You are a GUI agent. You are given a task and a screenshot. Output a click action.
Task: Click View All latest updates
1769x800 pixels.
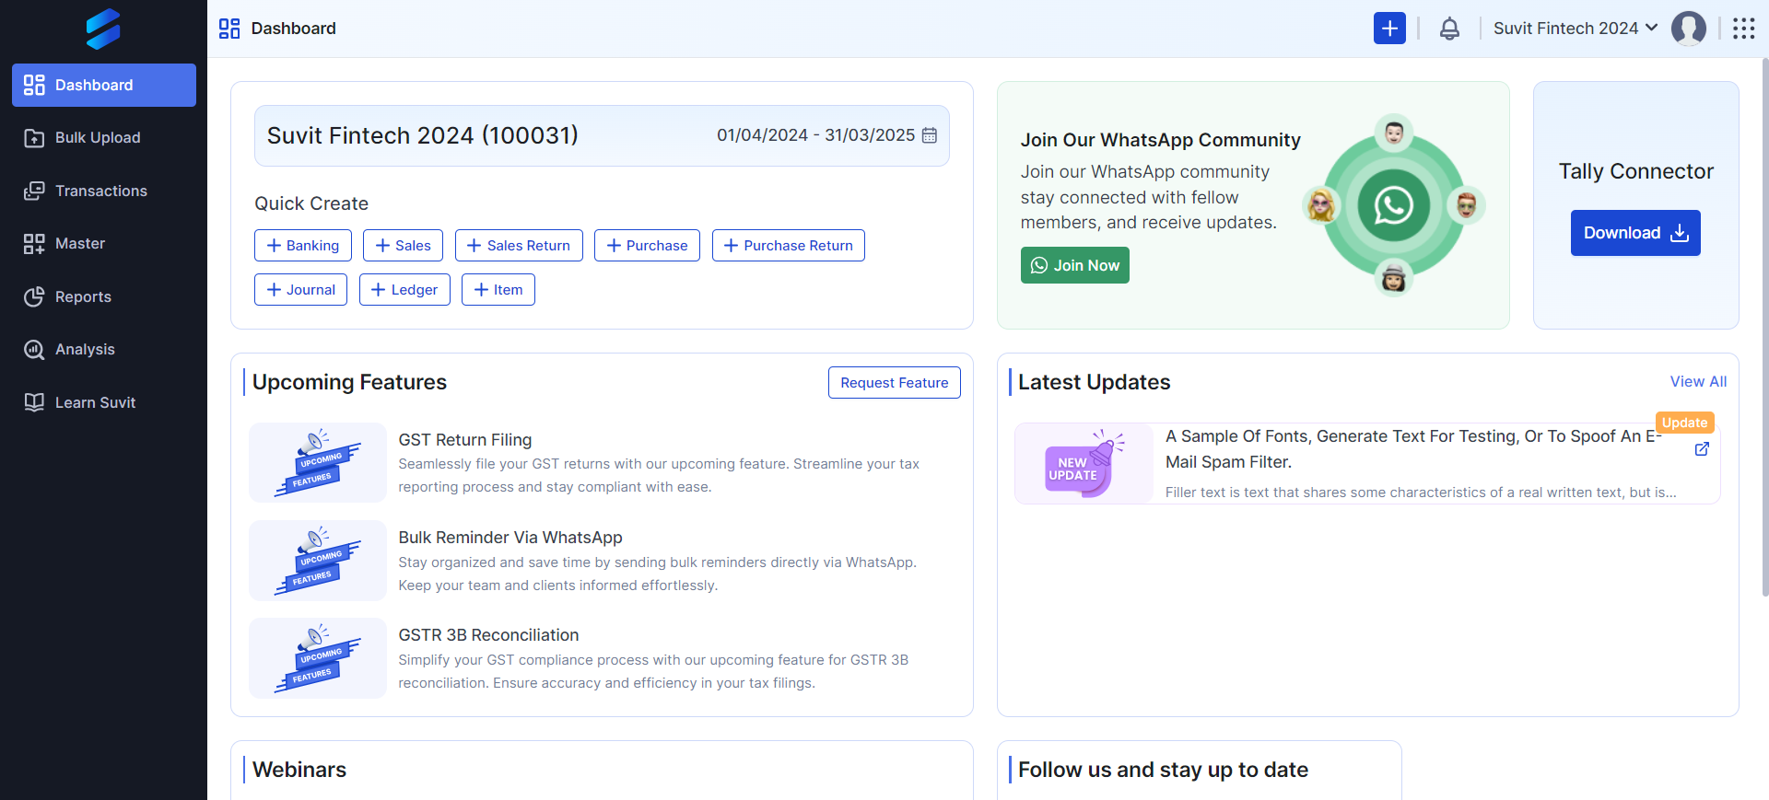(1698, 381)
